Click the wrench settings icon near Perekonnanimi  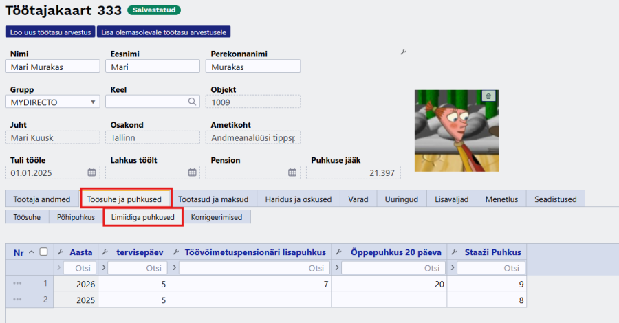pos(403,52)
